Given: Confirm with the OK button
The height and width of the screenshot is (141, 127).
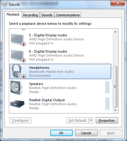Looking at the screenshot, I should 61,133.
